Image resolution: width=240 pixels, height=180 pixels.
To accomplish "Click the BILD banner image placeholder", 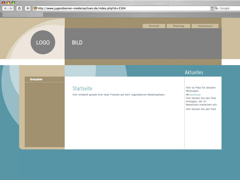I will 143,43.
